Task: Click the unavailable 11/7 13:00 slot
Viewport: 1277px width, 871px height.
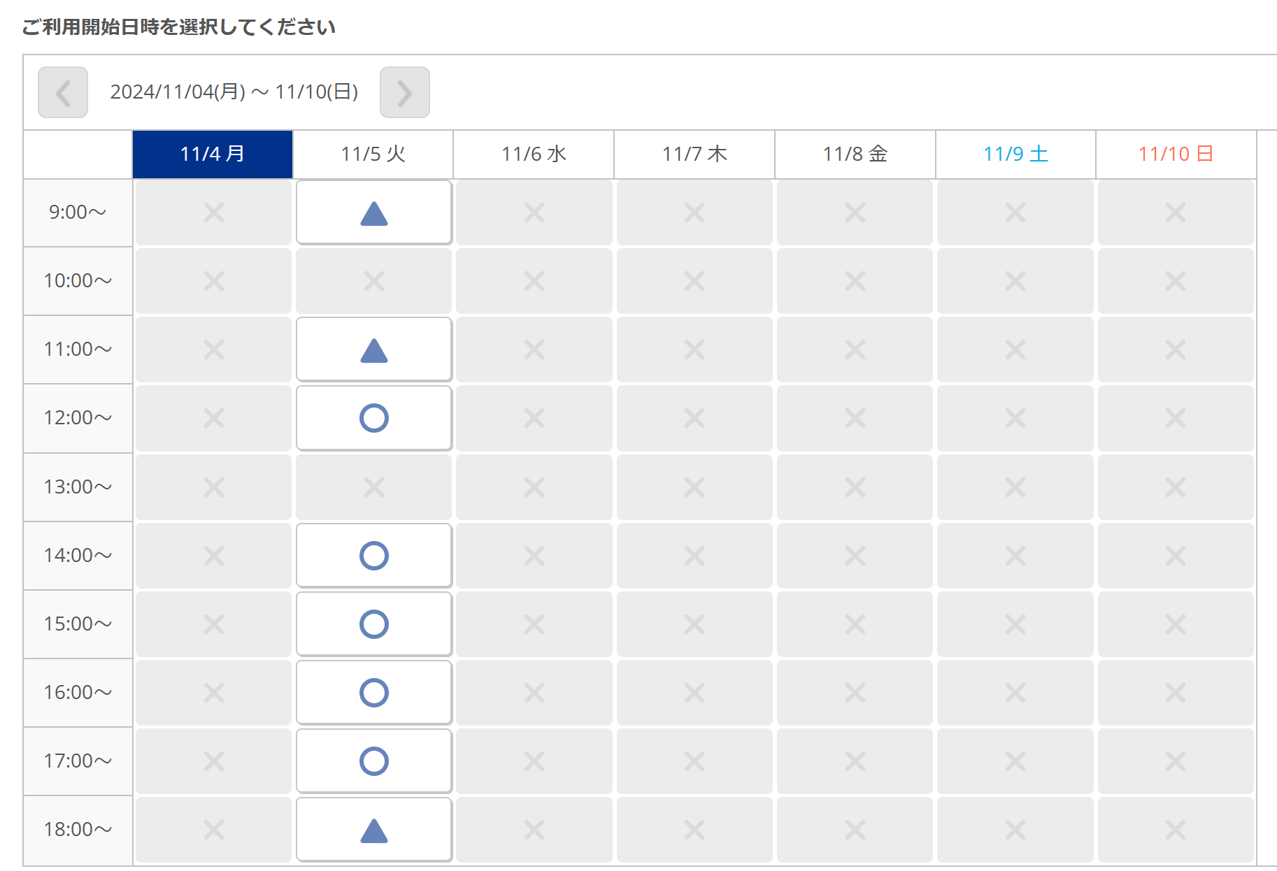Action: click(x=694, y=487)
